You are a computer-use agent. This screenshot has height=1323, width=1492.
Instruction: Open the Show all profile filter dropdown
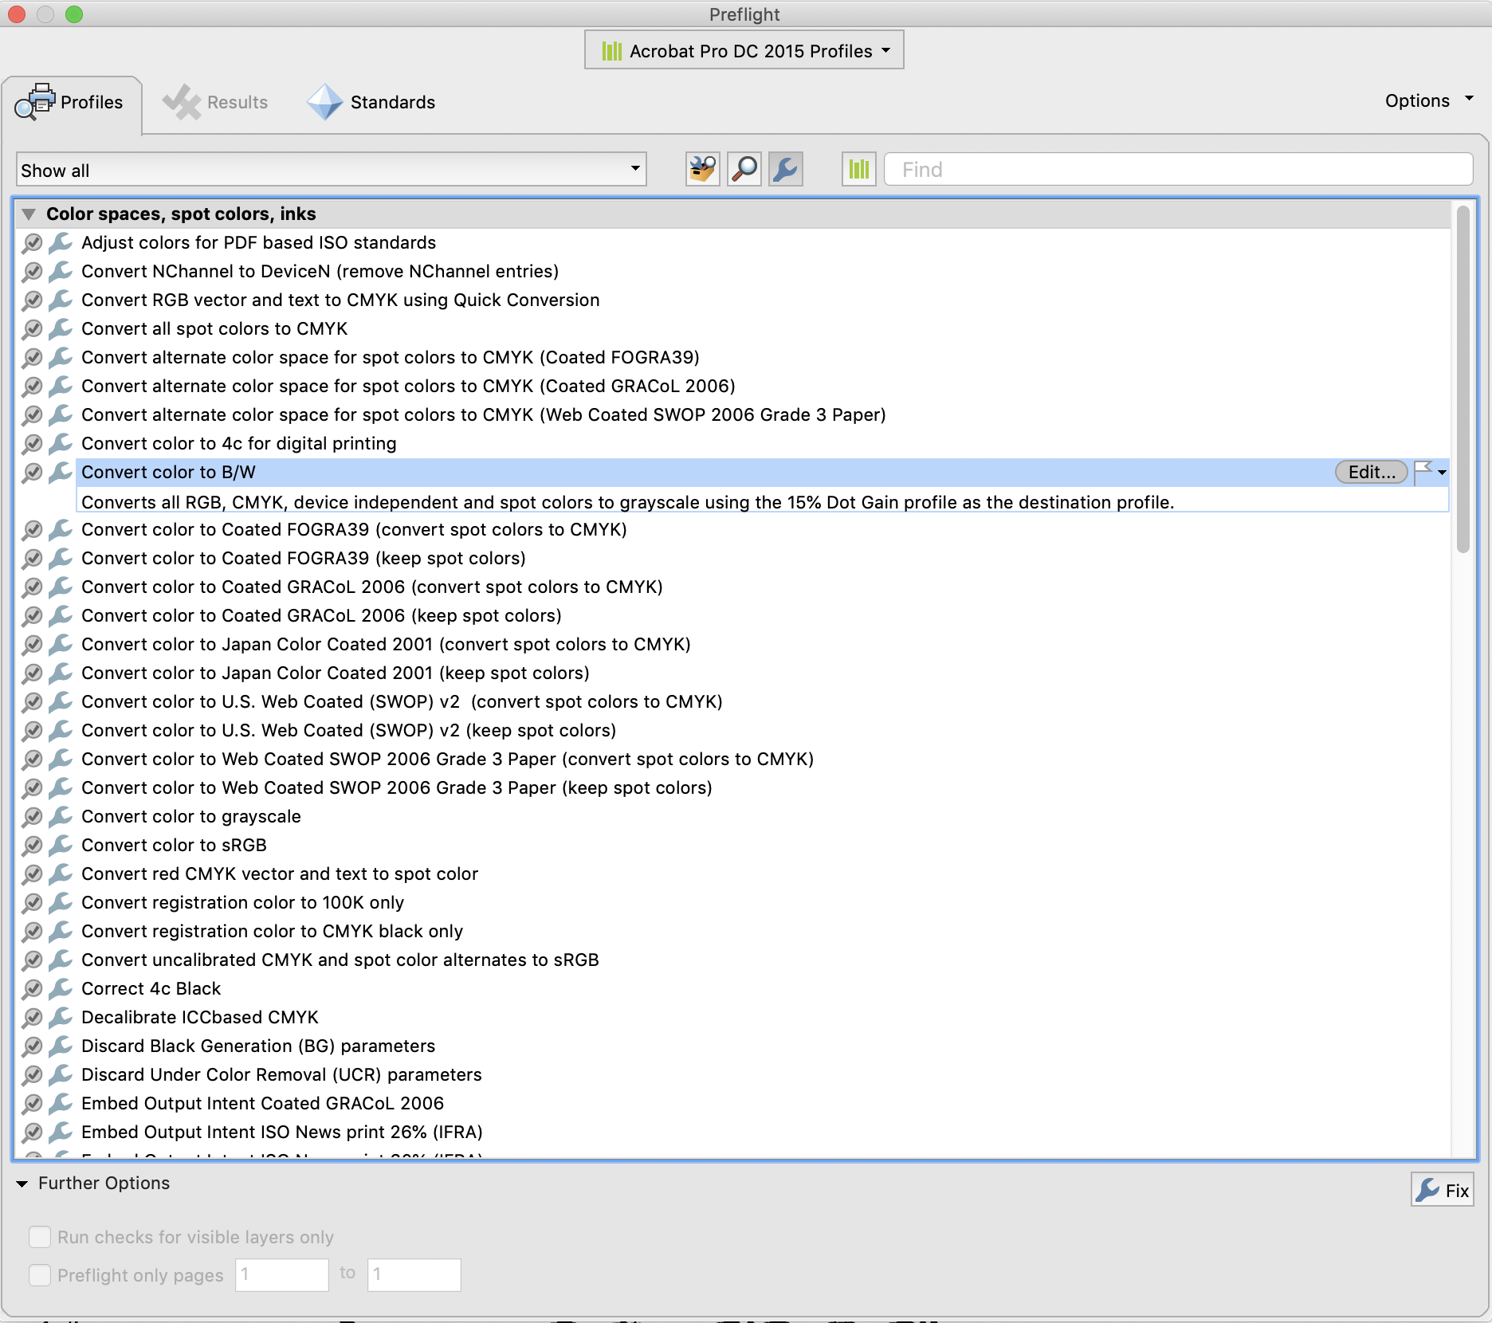tap(634, 169)
